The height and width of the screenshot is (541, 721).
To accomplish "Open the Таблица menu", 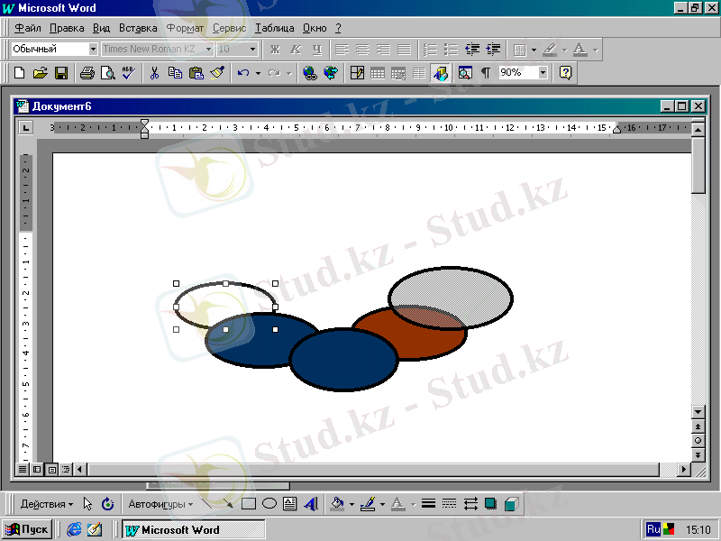I will pyautogui.click(x=274, y=28).
